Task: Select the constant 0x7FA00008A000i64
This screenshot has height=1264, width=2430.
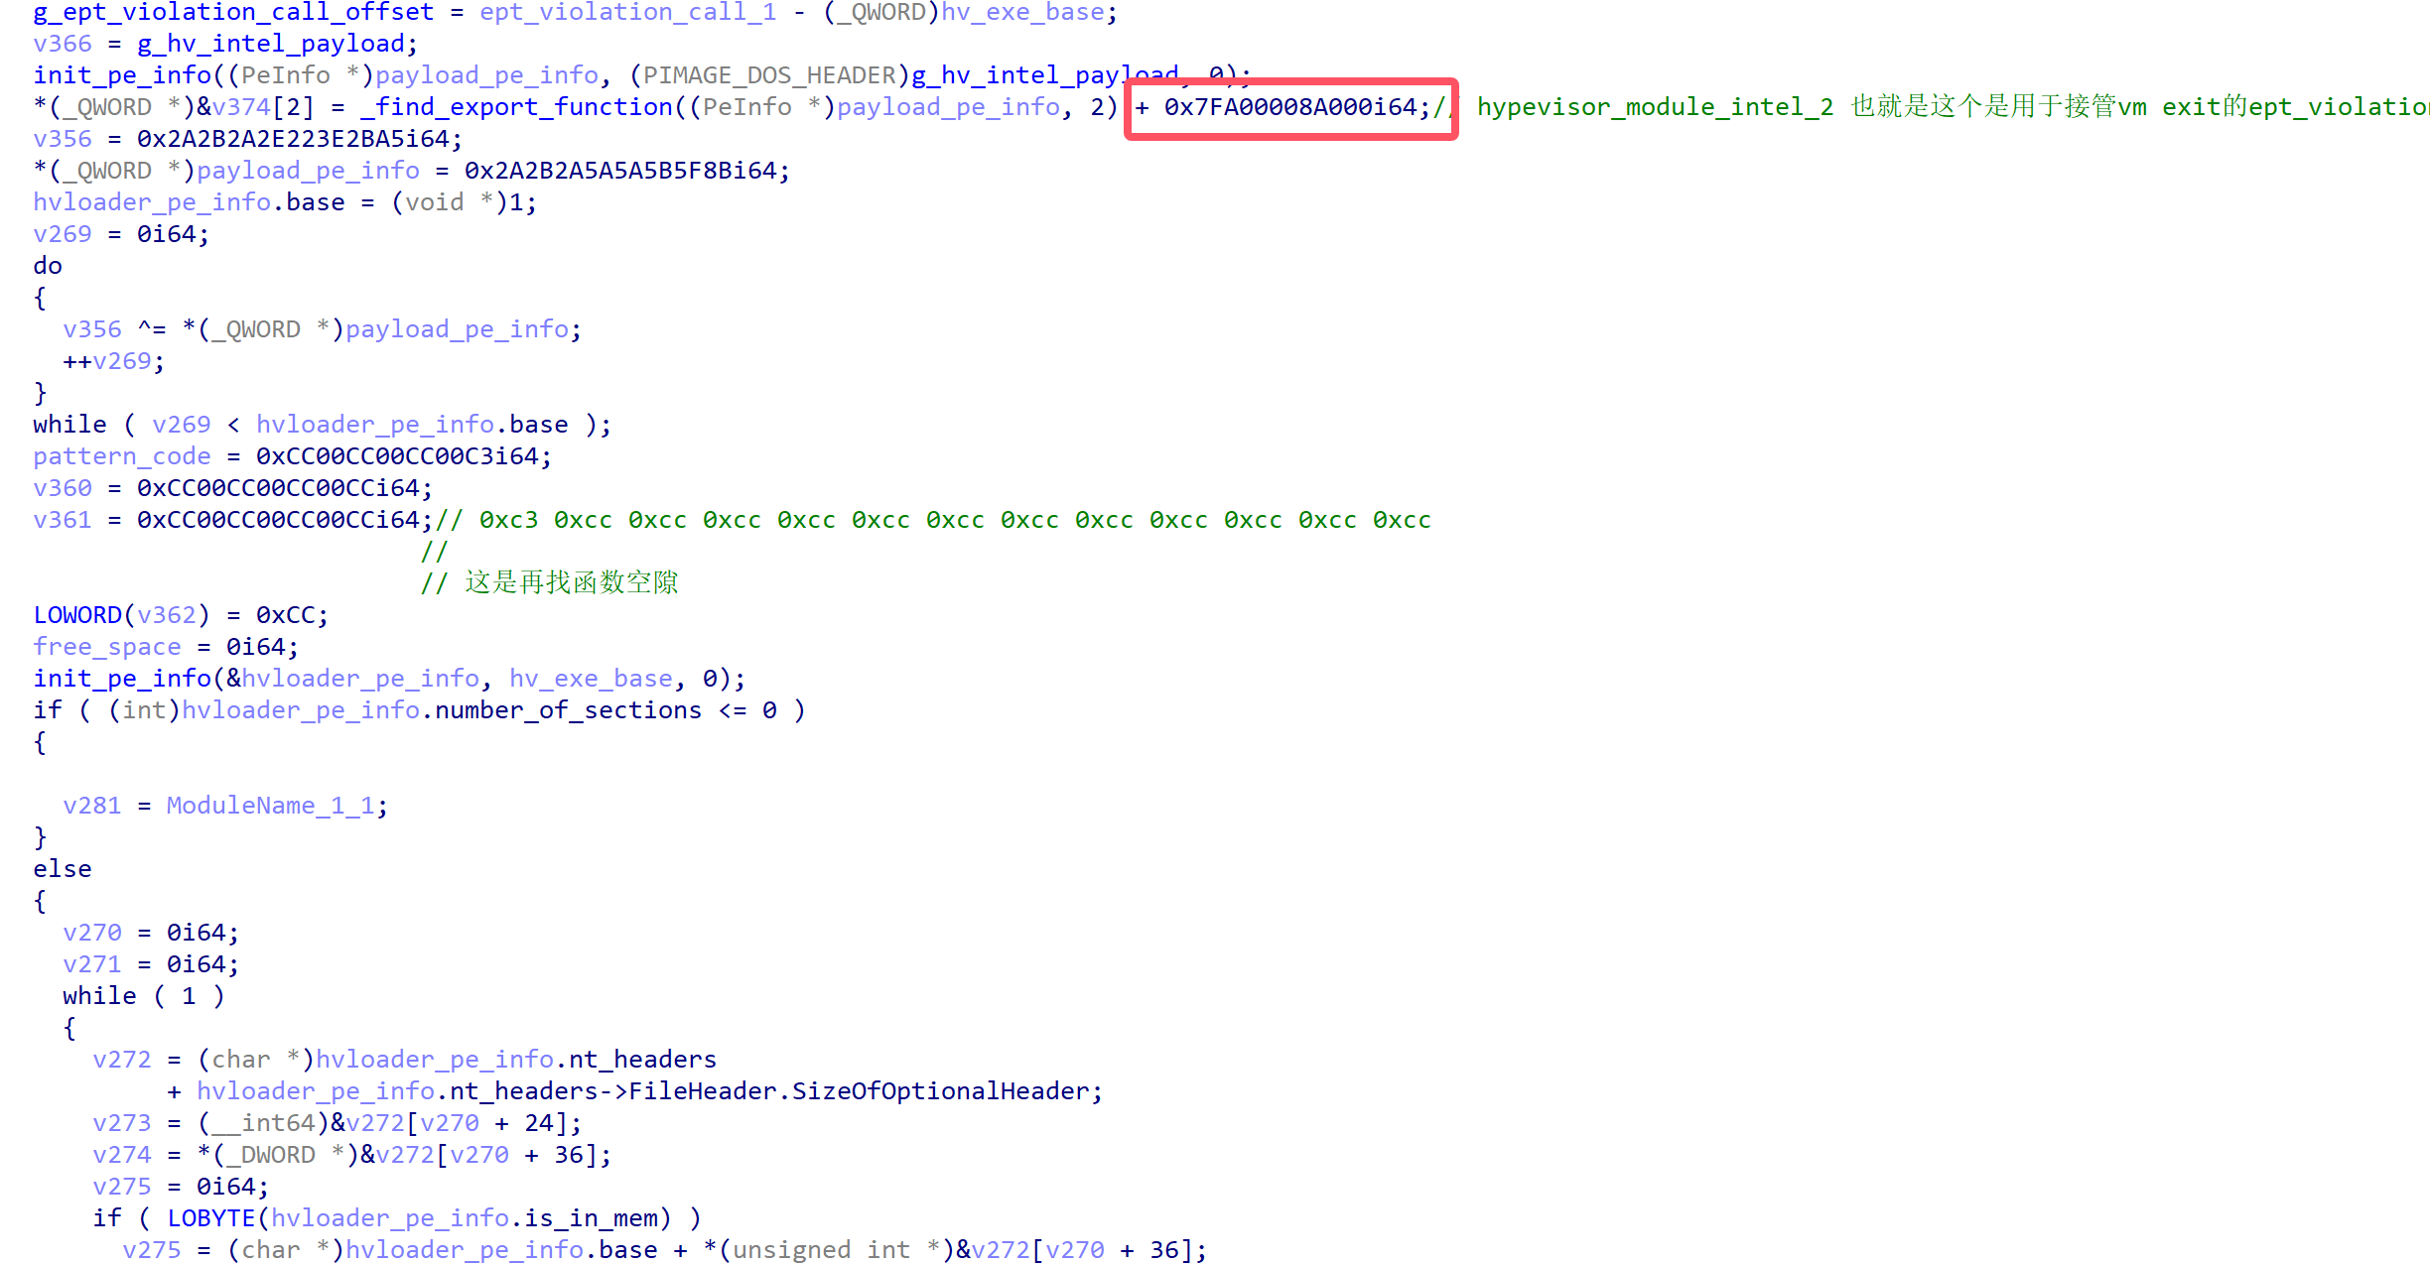Action: (1290, 107)
